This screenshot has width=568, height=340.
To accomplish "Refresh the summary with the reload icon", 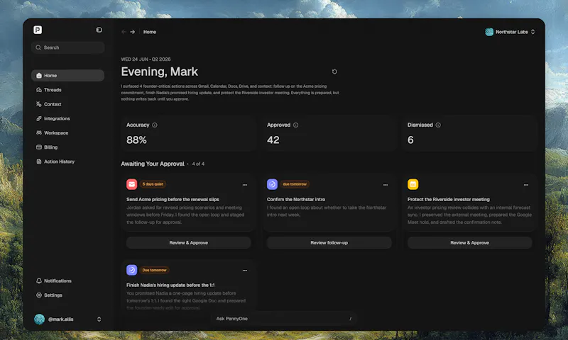I will coord(334,72).
